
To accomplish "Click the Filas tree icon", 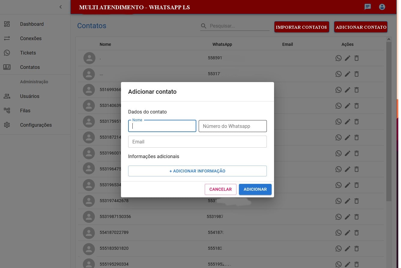I will (x=7, y=110).
